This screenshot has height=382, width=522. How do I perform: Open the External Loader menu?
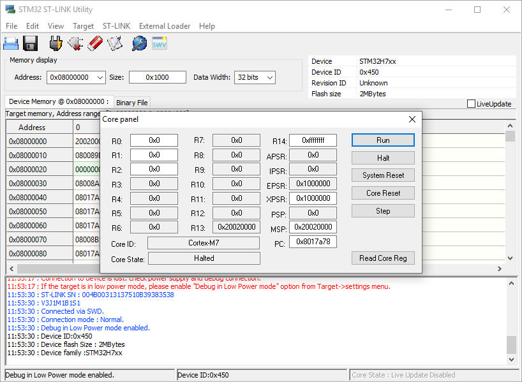point(165,26)
